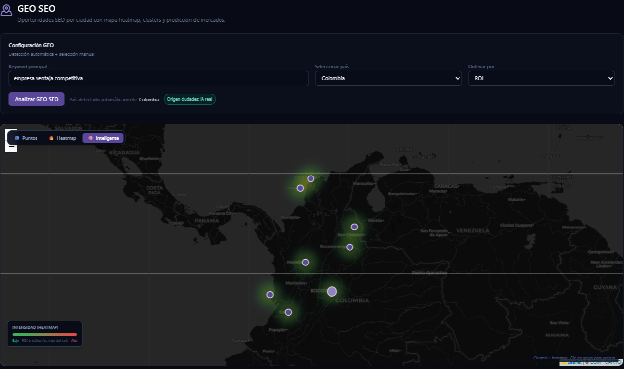
Task: Click the Origen ciudades: IA real badge
Action: tap(190, 99)
